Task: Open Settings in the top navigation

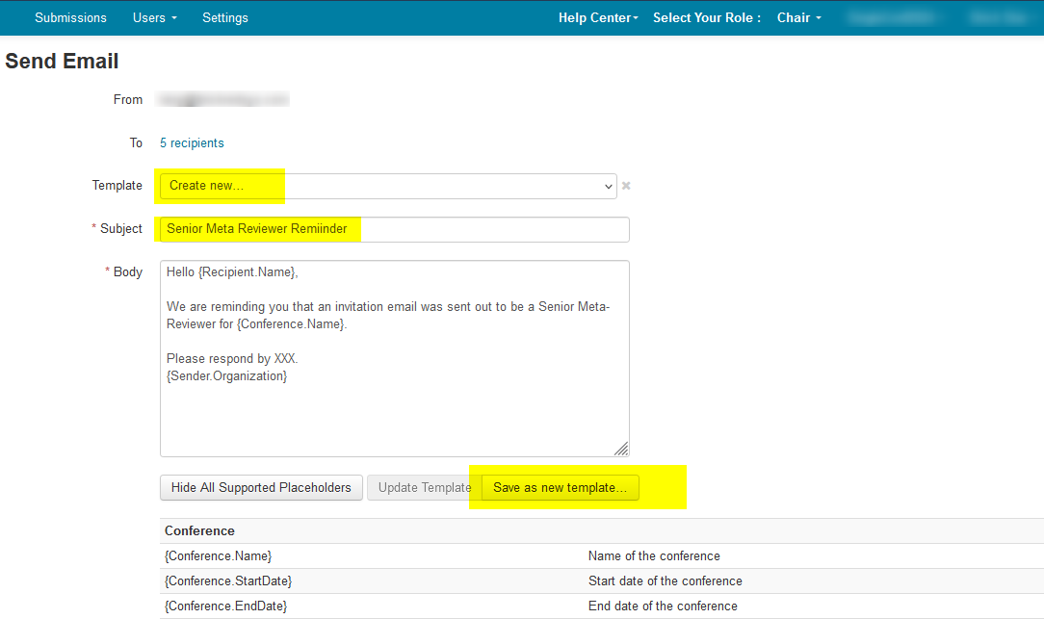Action: pyautogui.click(x=225, y=18)
